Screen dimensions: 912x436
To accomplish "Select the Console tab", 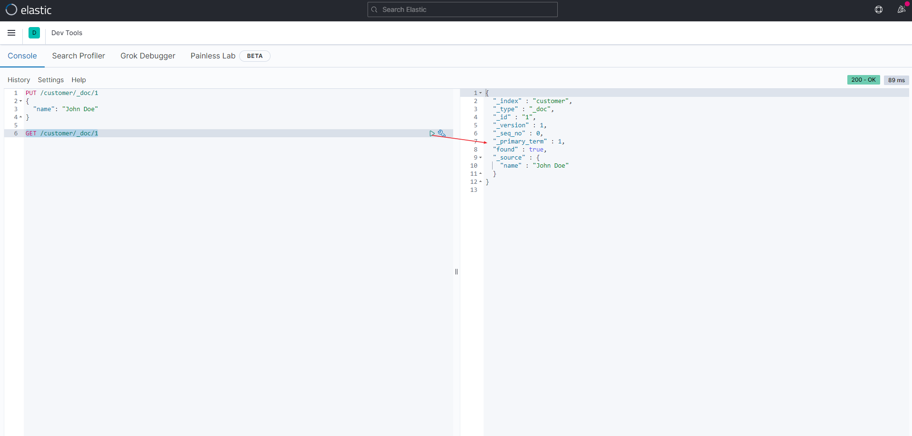I will point(22,56).
